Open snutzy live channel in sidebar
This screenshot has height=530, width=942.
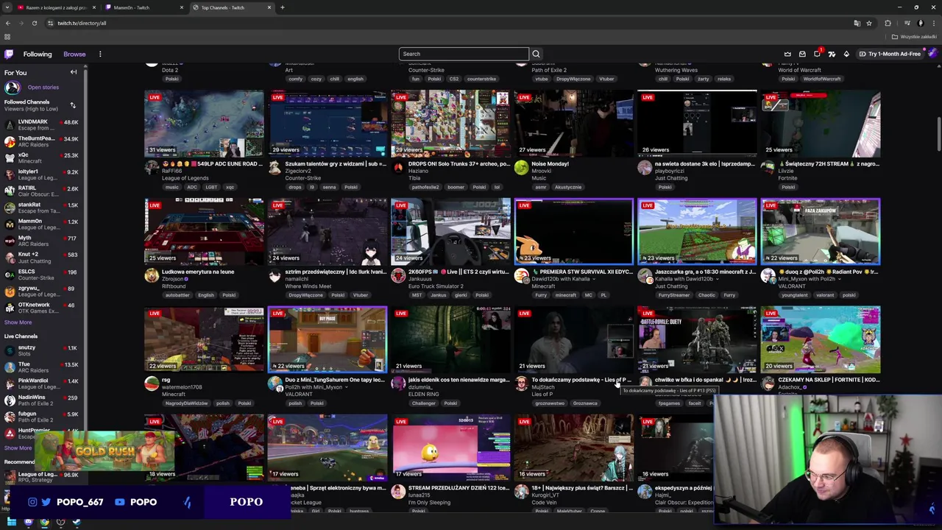click(42, 350)
